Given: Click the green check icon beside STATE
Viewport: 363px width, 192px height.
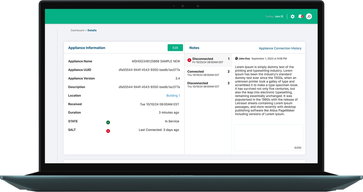Looking at the screenshot, I should [x=108, y=122].
